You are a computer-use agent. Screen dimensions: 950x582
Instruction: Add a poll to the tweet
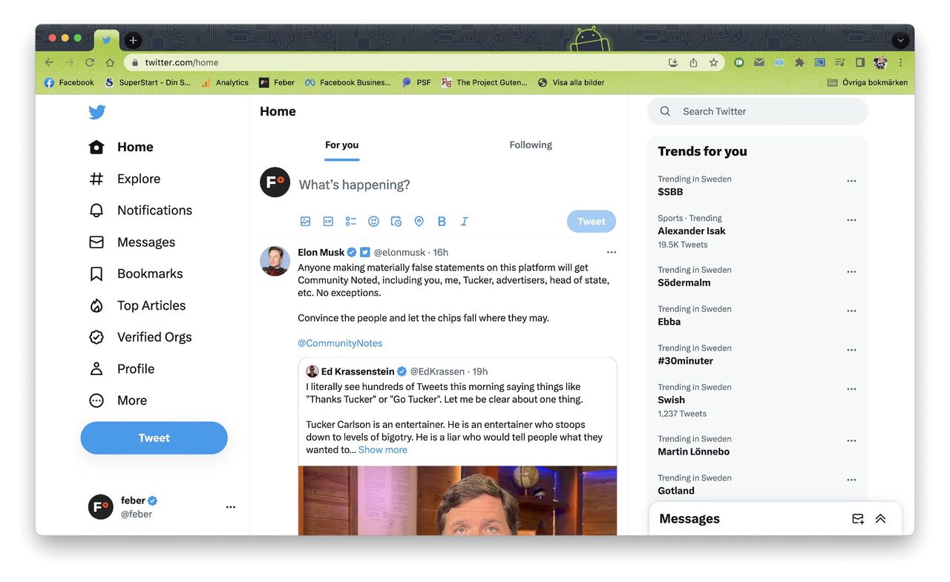point(351,221)
